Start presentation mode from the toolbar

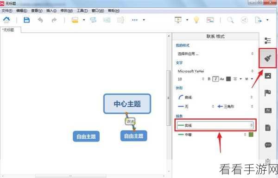[178, 20]
